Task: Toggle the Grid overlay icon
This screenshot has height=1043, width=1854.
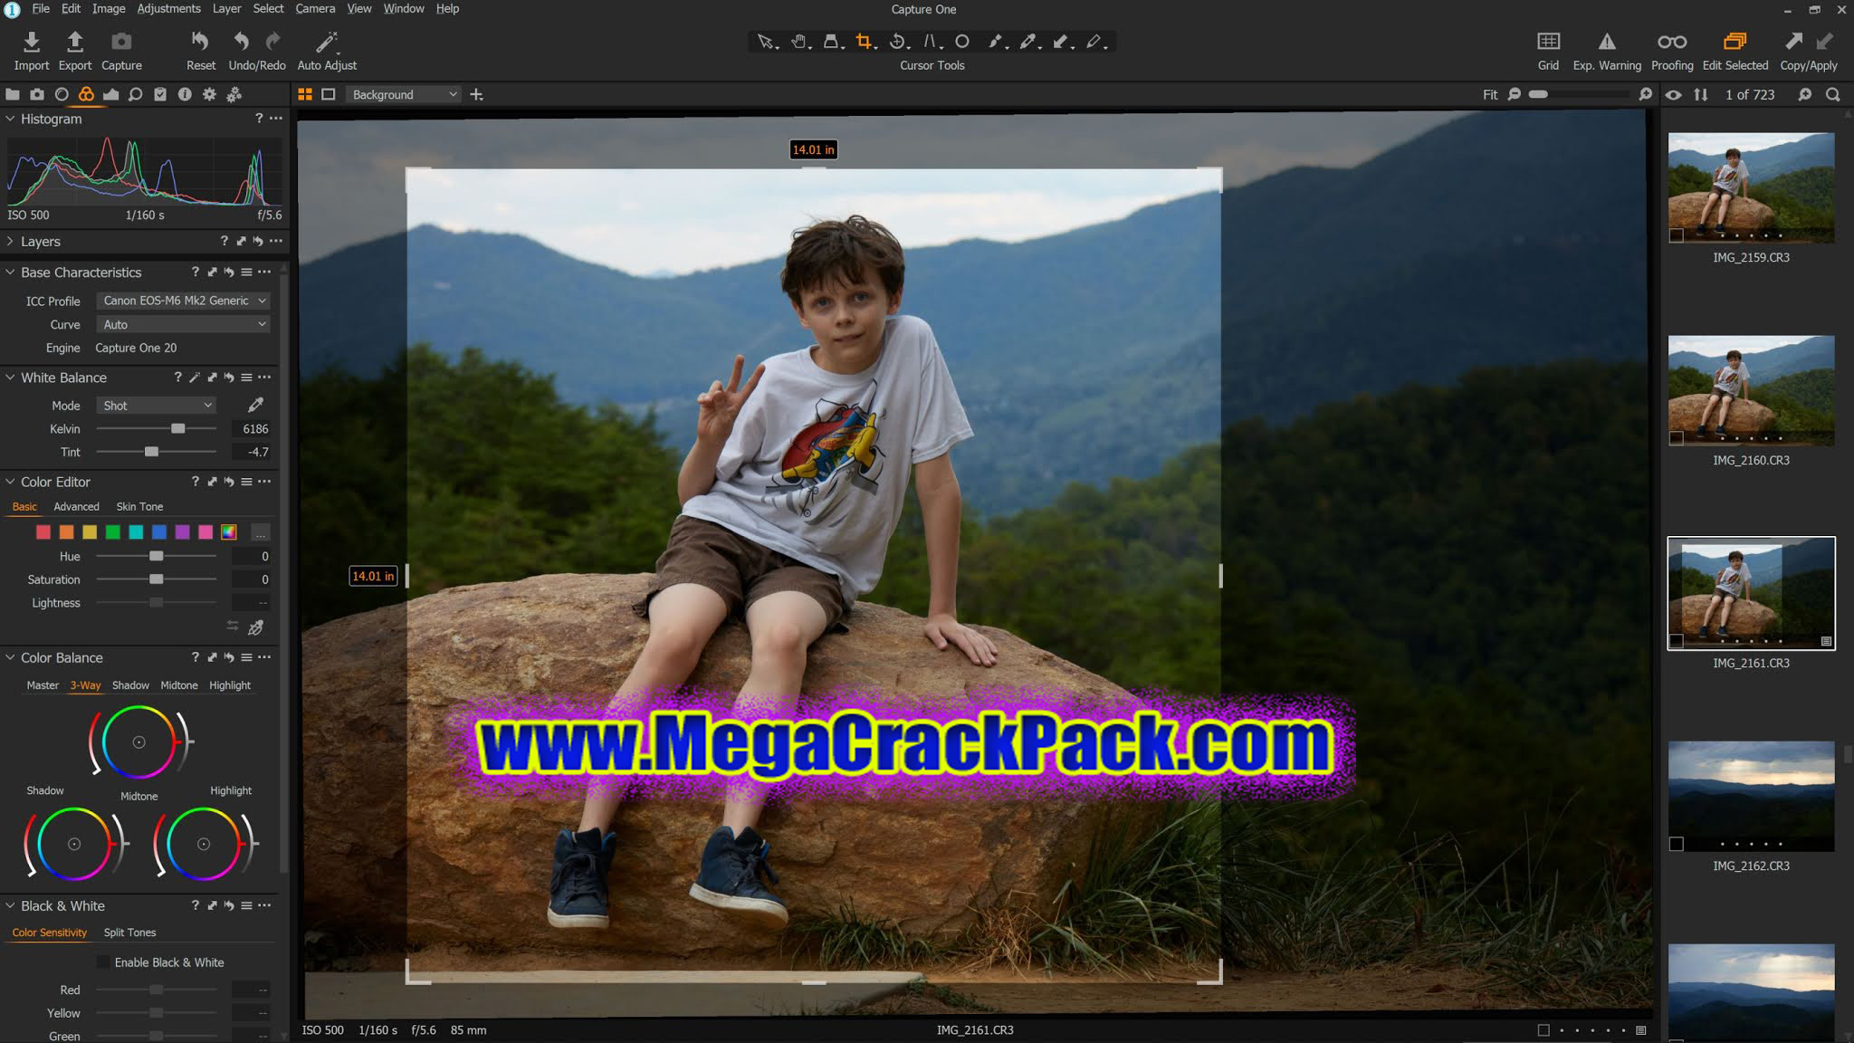Action: click(x=1548, y=42)
